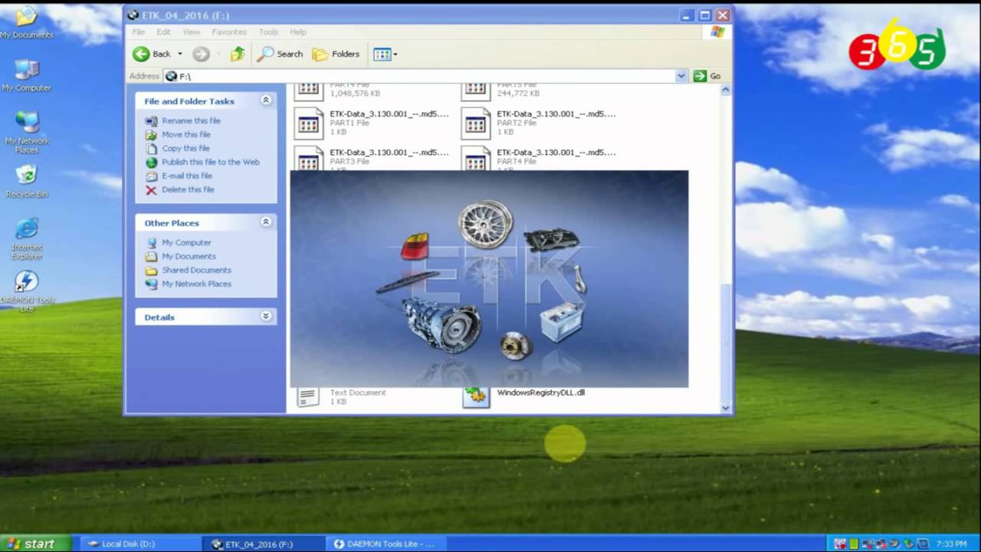Collapse the Other Places panel

click(266, 222)
